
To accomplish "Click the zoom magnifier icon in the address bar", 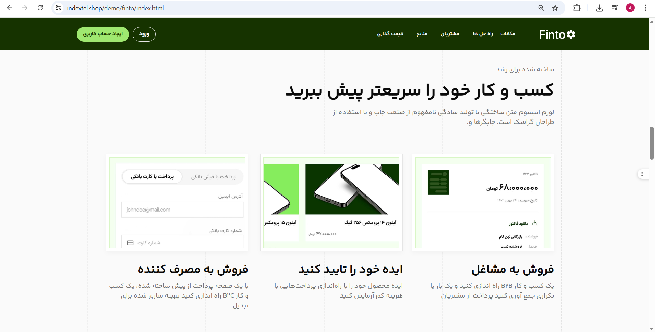I will (541, 8).
